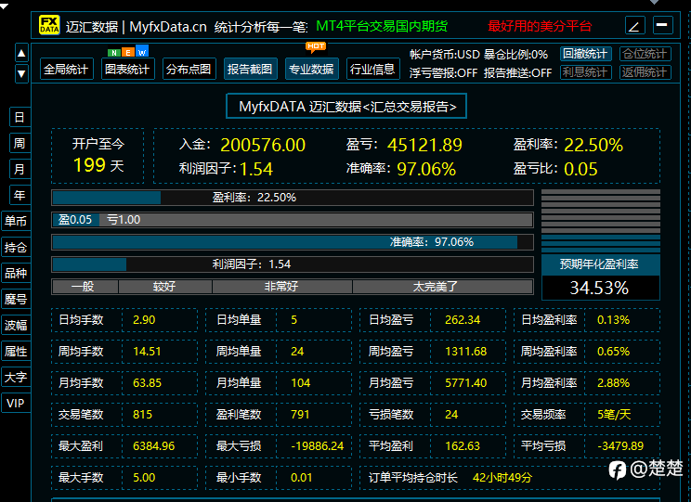Click 月均盈利率 value 2.88%
The width and height of the screenshot is (691, 502).
(x=613, y=383)
